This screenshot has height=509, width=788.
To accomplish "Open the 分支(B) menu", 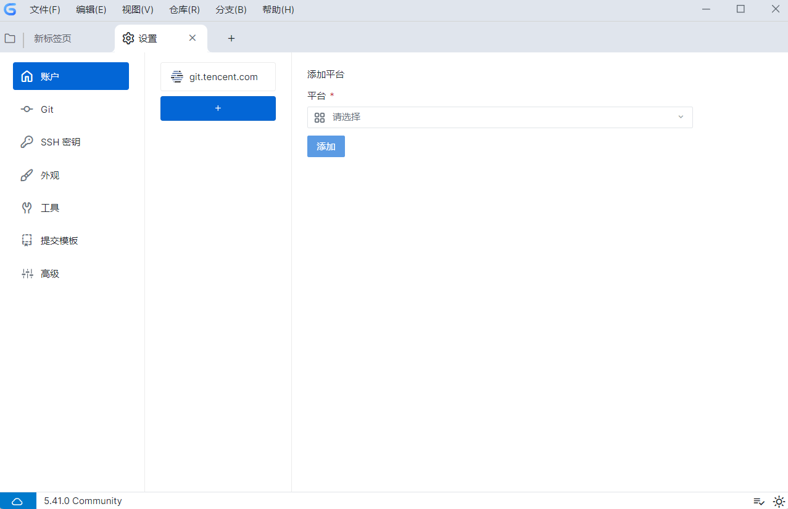I will 230,9.
